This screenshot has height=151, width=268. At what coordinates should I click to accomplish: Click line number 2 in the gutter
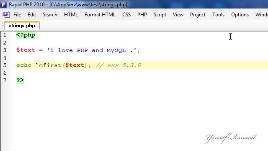5,43
